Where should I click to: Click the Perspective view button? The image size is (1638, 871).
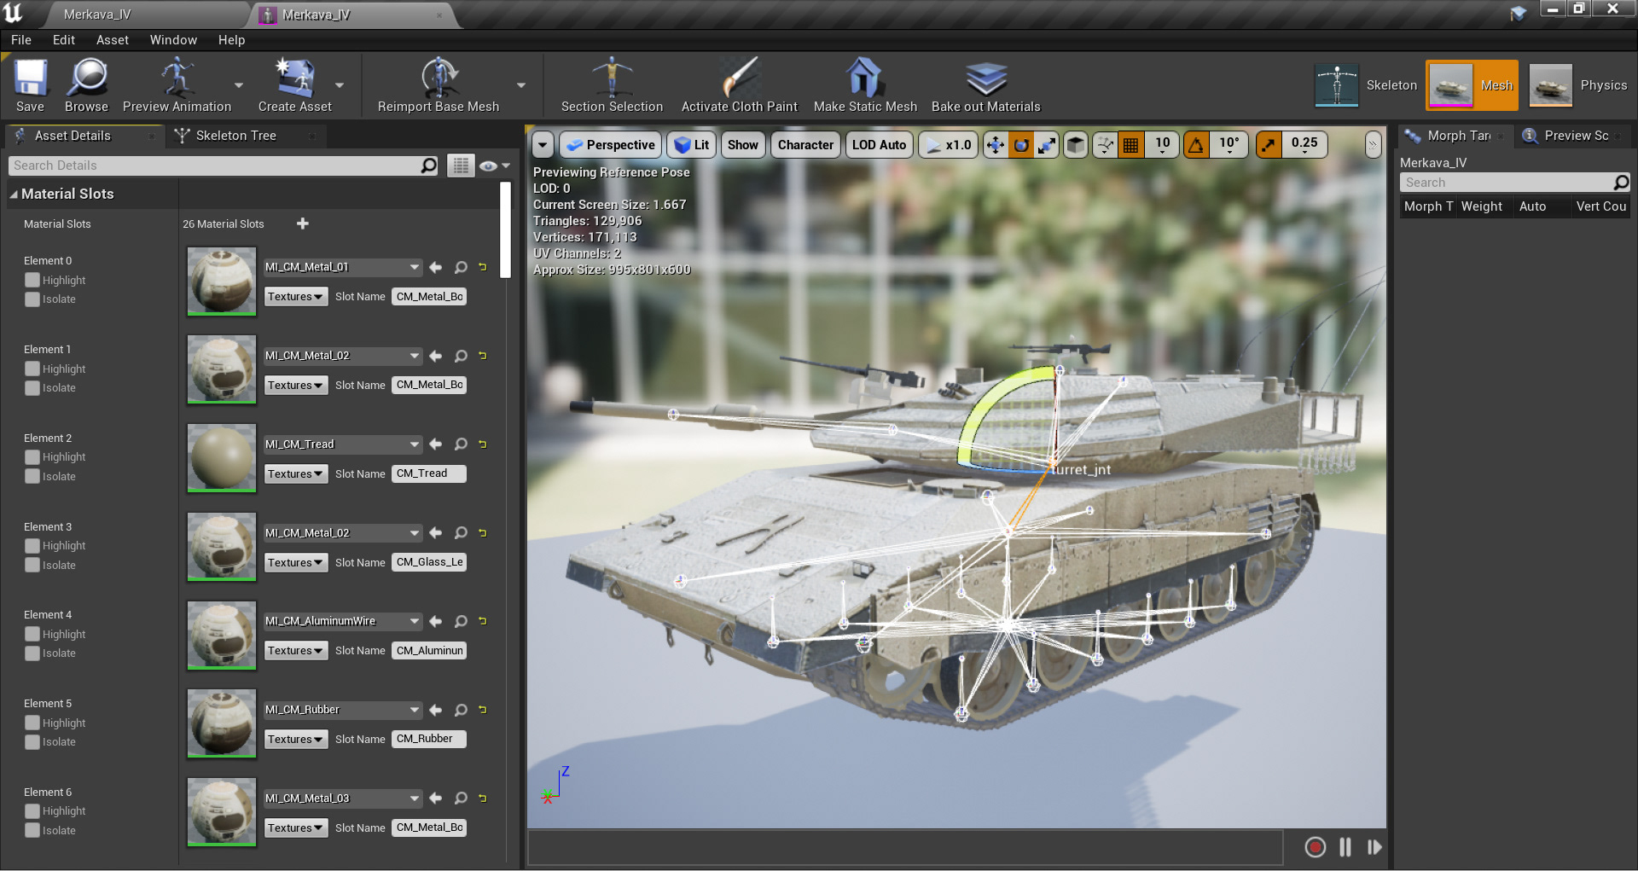point(611,145)
